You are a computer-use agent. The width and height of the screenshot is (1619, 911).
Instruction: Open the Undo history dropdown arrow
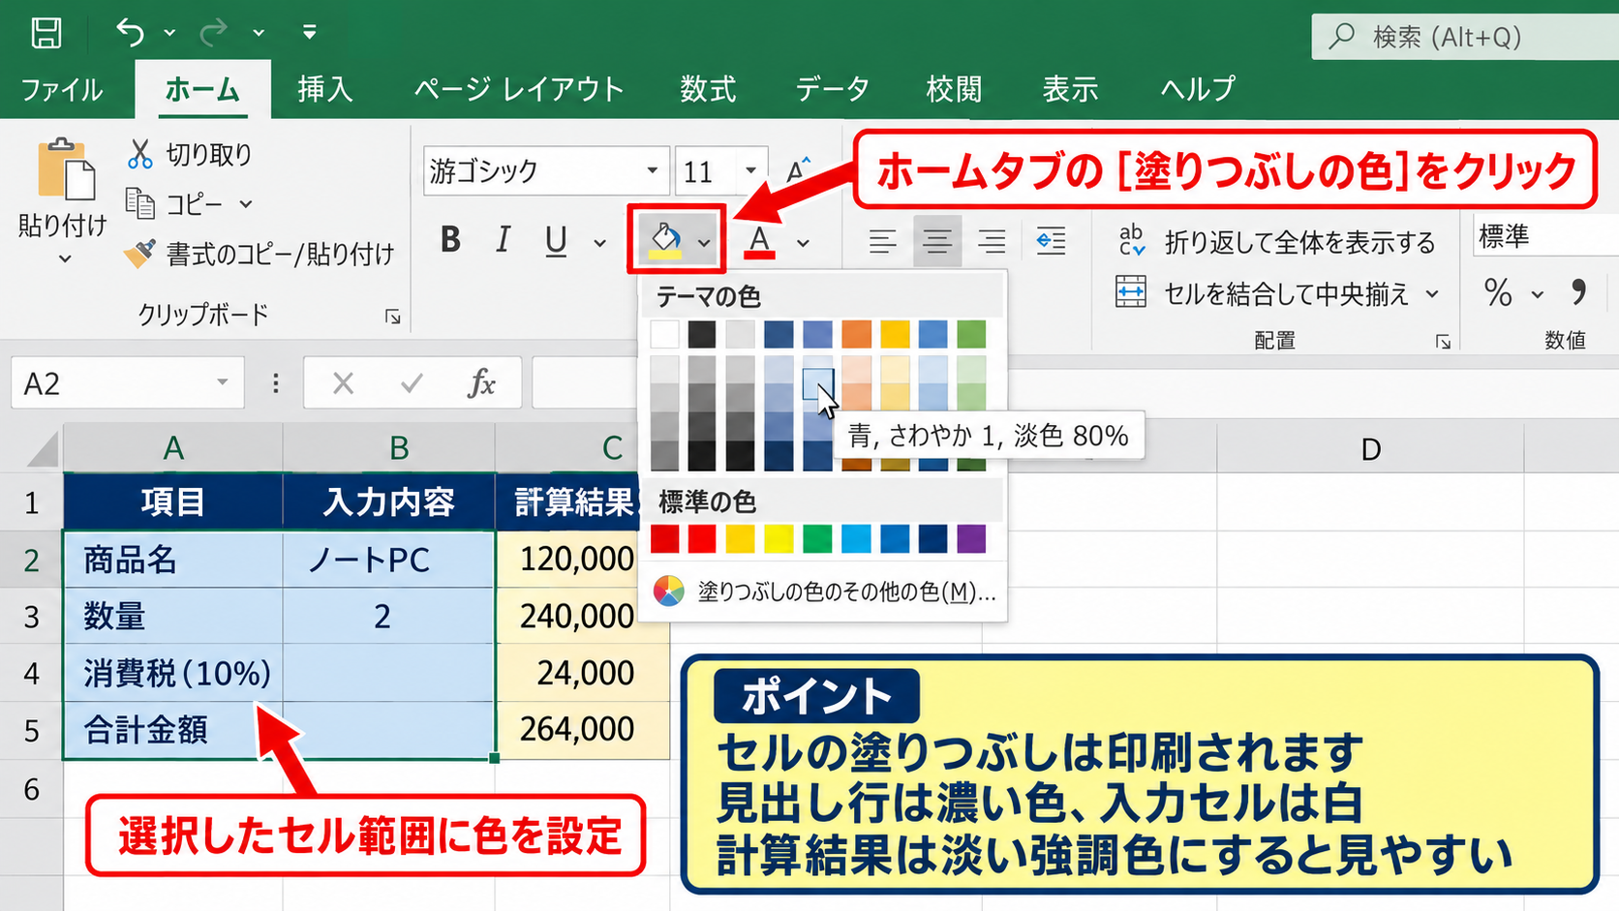pos(169,33)
